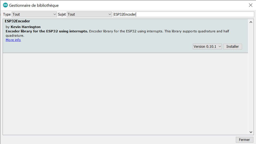Click the author name Kevin Harrington
Screen dimensions: 256x144
(26, 27)
